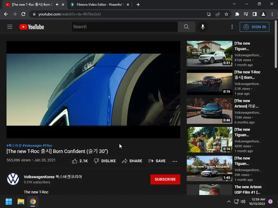Open more actions ellipsis below video

[175, 161]
